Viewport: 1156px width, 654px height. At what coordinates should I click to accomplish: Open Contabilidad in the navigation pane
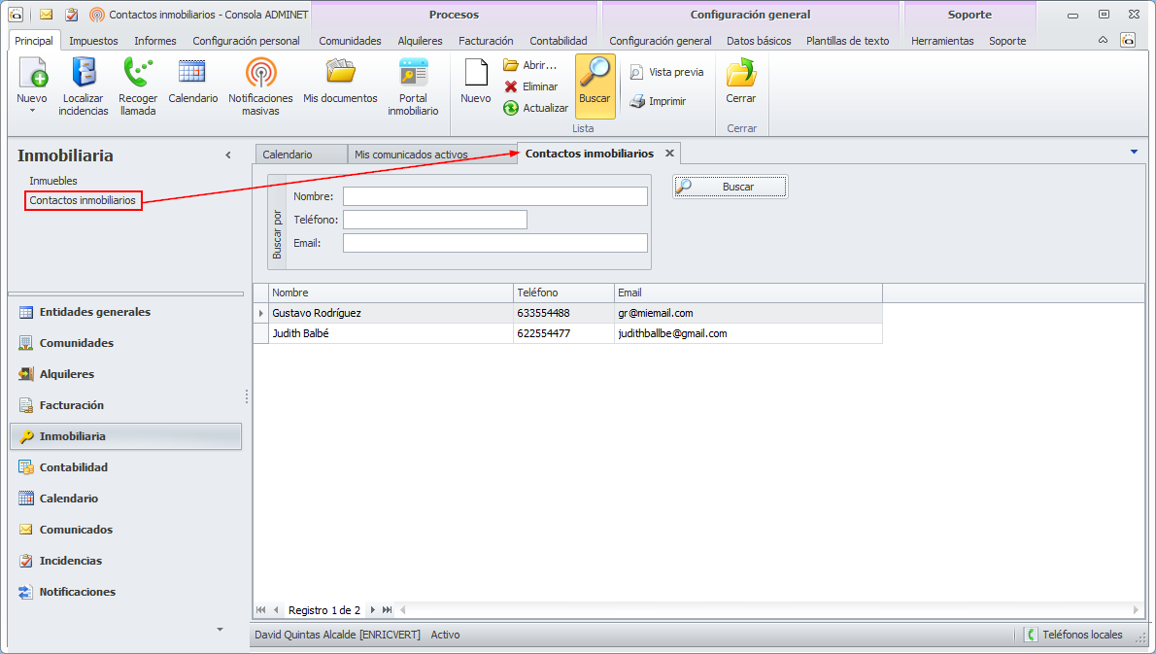coord(126,467)
